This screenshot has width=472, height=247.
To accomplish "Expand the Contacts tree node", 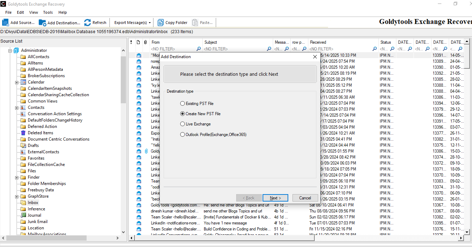I will click(17, 107).
